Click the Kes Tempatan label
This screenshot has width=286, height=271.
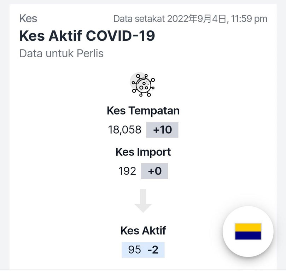point(143,111)
